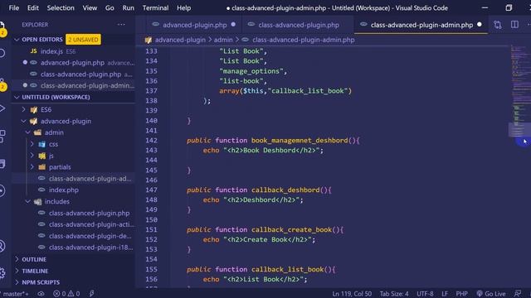Click the split editor icon

pos(514,24)
